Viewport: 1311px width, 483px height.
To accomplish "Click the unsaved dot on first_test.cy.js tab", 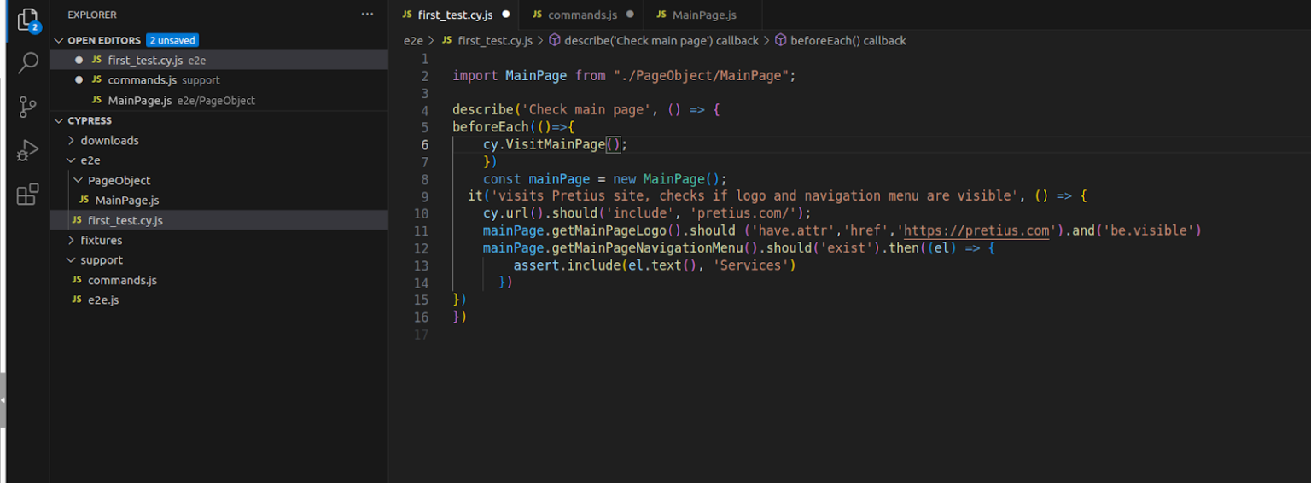I will pos(506,15).
